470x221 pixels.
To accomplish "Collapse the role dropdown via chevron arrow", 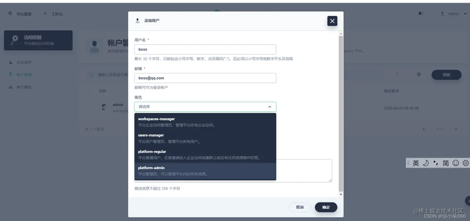I will coord(270,107).
